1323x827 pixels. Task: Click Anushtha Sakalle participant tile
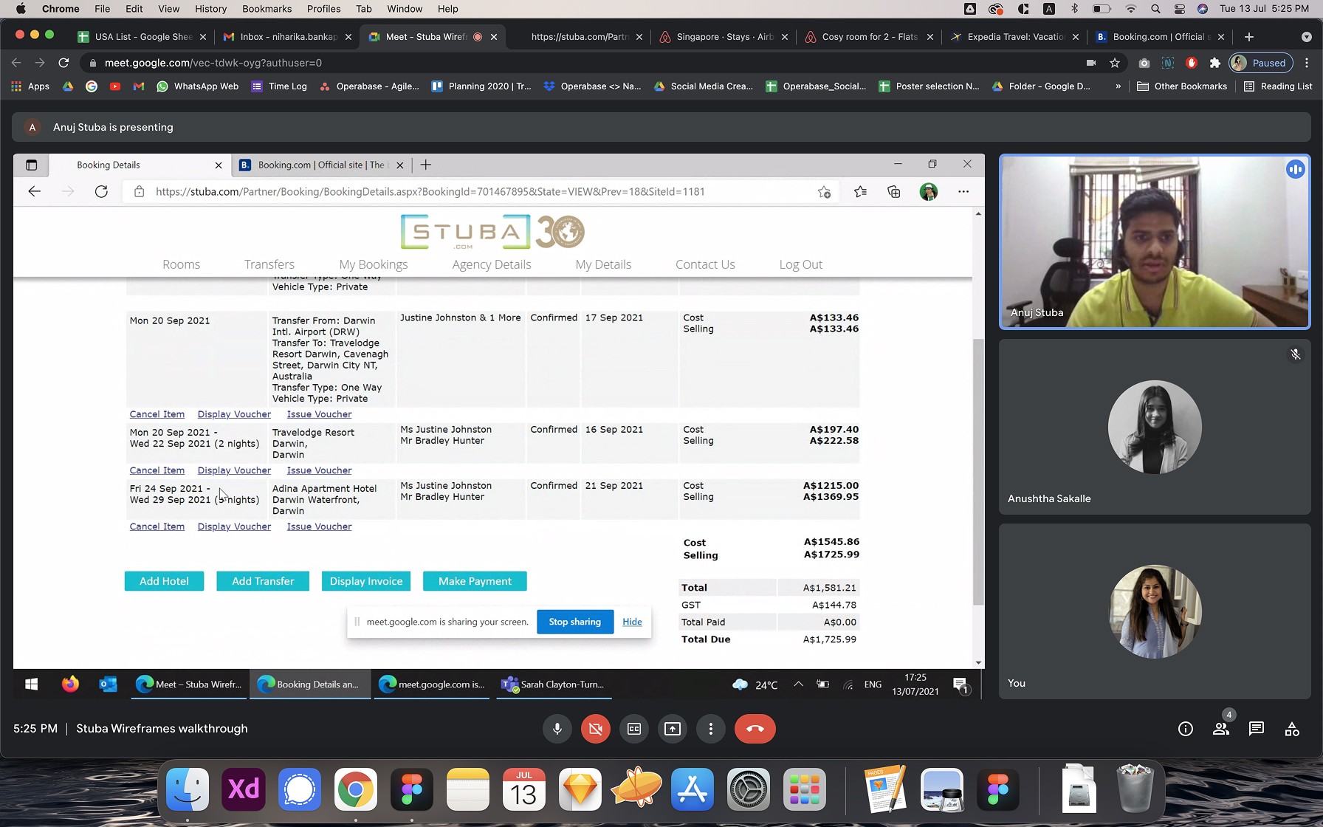[x=1155, y=427]
